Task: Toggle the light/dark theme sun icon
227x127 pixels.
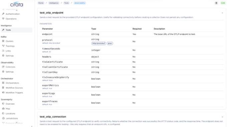Action: tap(216, 3)
